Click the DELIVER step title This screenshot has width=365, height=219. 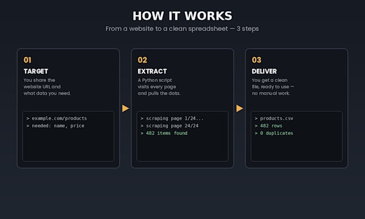click(x=264, y=71)
